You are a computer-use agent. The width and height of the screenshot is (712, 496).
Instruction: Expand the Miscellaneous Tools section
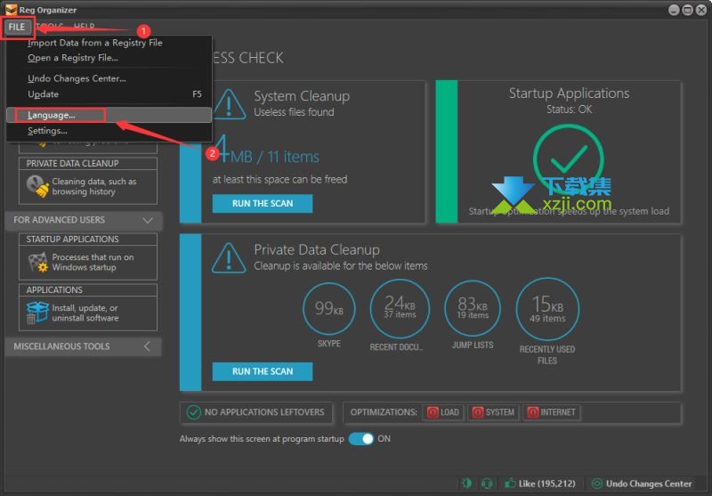[147, 346]
